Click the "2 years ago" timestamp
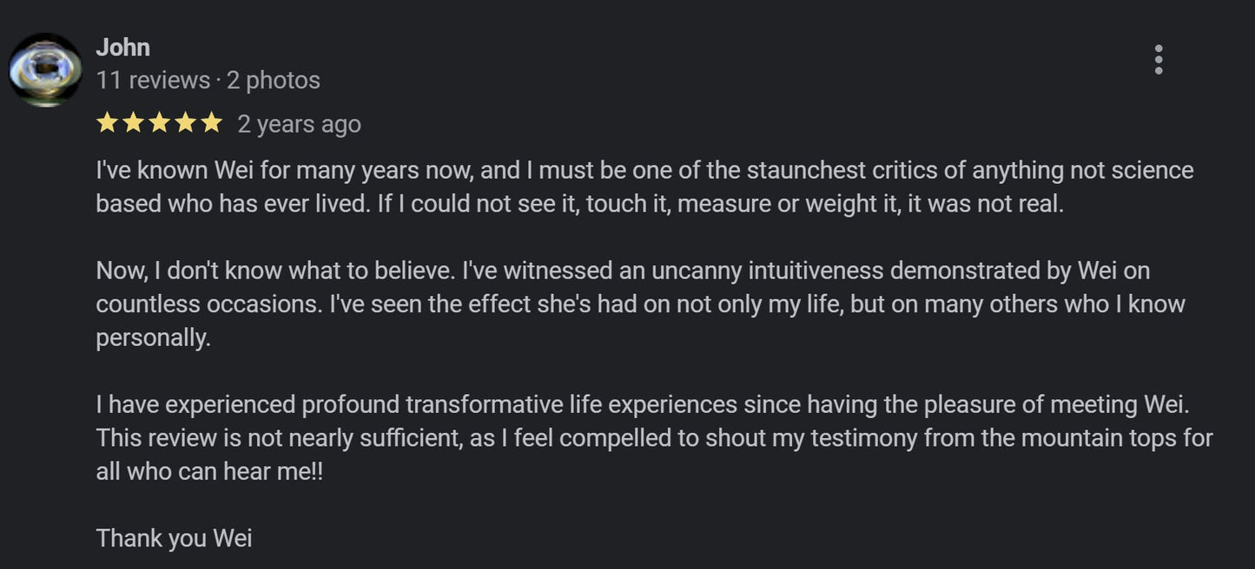 [299, 125]
